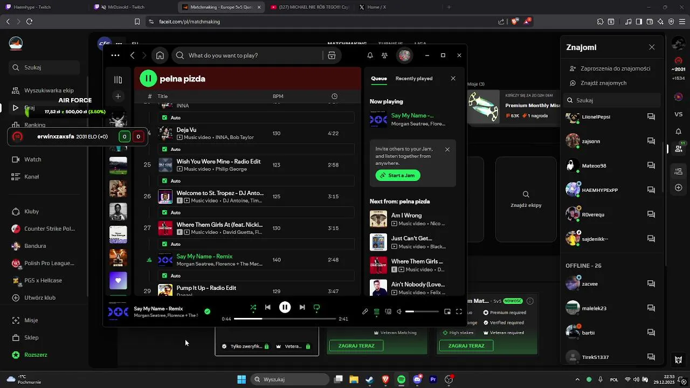The width and height of the screenshot is (690, 388).
Task: Open Brave extensions puzzle icon
Action: point(600,22)
